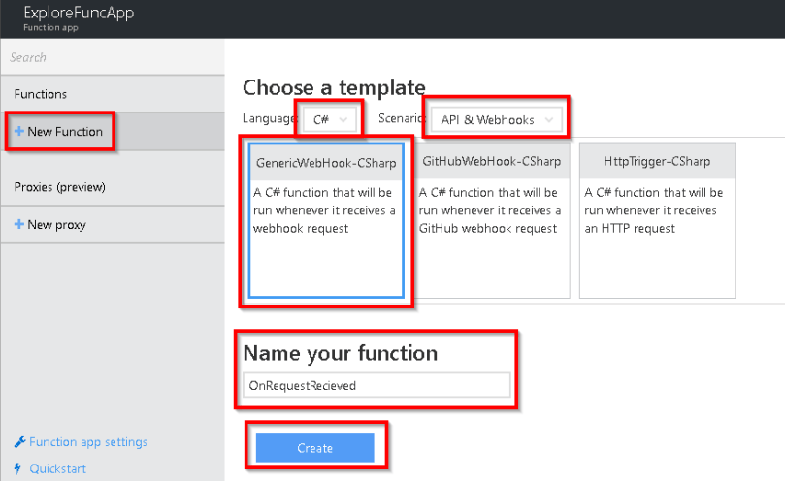Click the lightning bolt Quickstart icon
The image size is (785, 481).
pos(18,468)
